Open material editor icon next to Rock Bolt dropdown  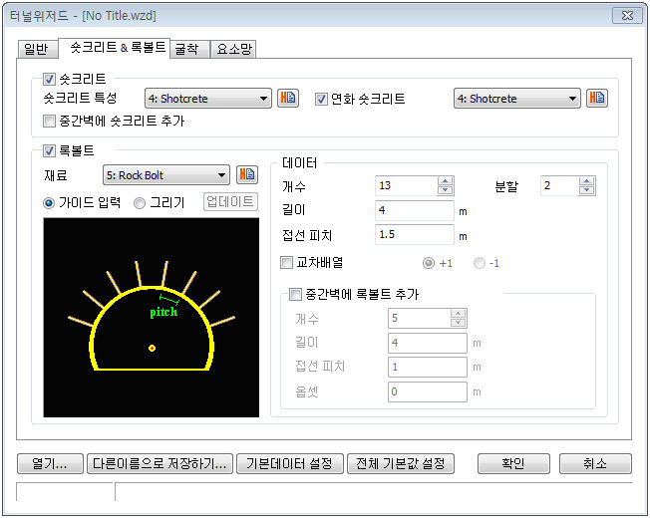[x=247, y=174]
